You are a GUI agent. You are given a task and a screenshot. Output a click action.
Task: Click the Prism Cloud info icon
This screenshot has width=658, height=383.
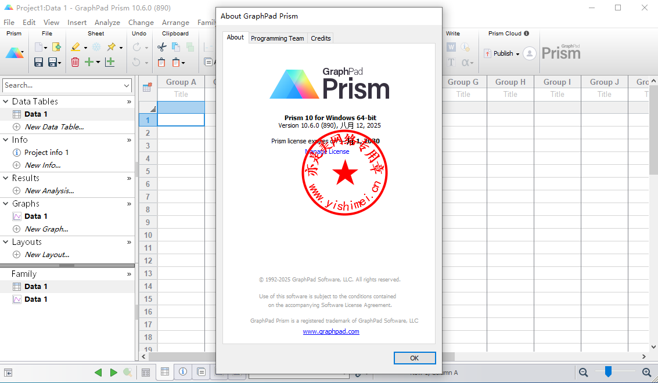tap(526, 34)
